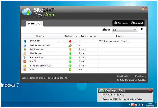This screenshot has width=158, height=108.
Task: Click the orange trouble arrow for DNS server
Action: click(70, 49)
